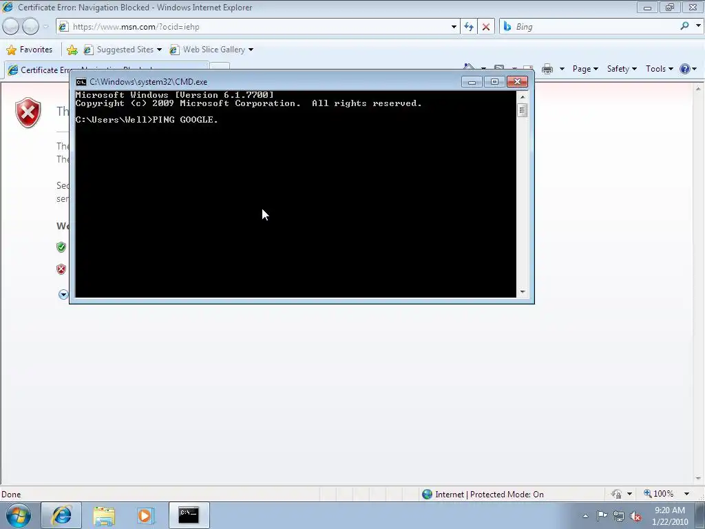
Task: Open the Tools menu
Action: (x=659, y=69)
